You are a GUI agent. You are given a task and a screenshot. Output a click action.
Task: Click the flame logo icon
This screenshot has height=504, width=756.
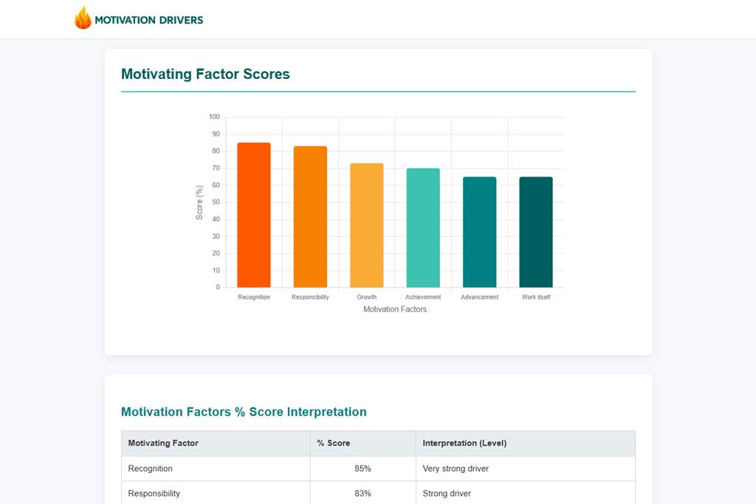pos(83,18)
